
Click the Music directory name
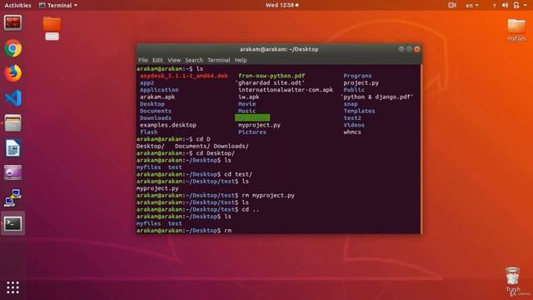(247, 111)
